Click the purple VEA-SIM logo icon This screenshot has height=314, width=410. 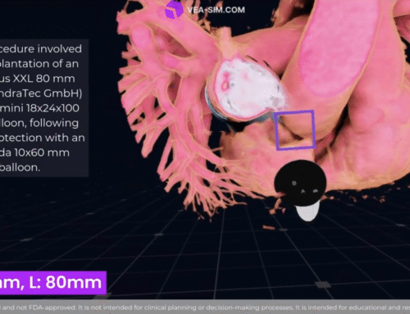(x=174, y=10)
